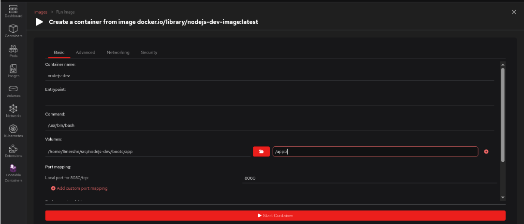Open Volumes from the sidebar

[x=14, y=91]
